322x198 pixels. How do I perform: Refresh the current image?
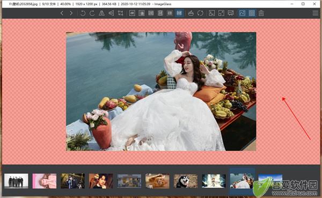(200, 13)
